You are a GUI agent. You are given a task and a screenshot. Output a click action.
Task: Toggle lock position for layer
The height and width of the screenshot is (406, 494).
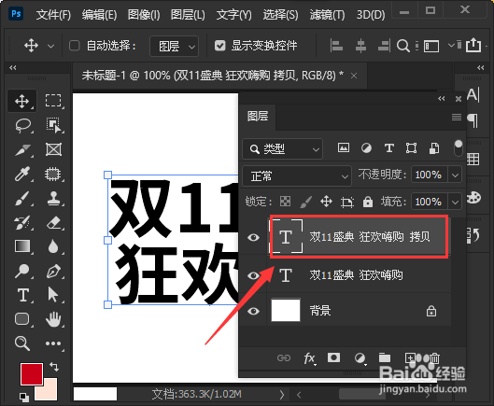coord(327,202)
